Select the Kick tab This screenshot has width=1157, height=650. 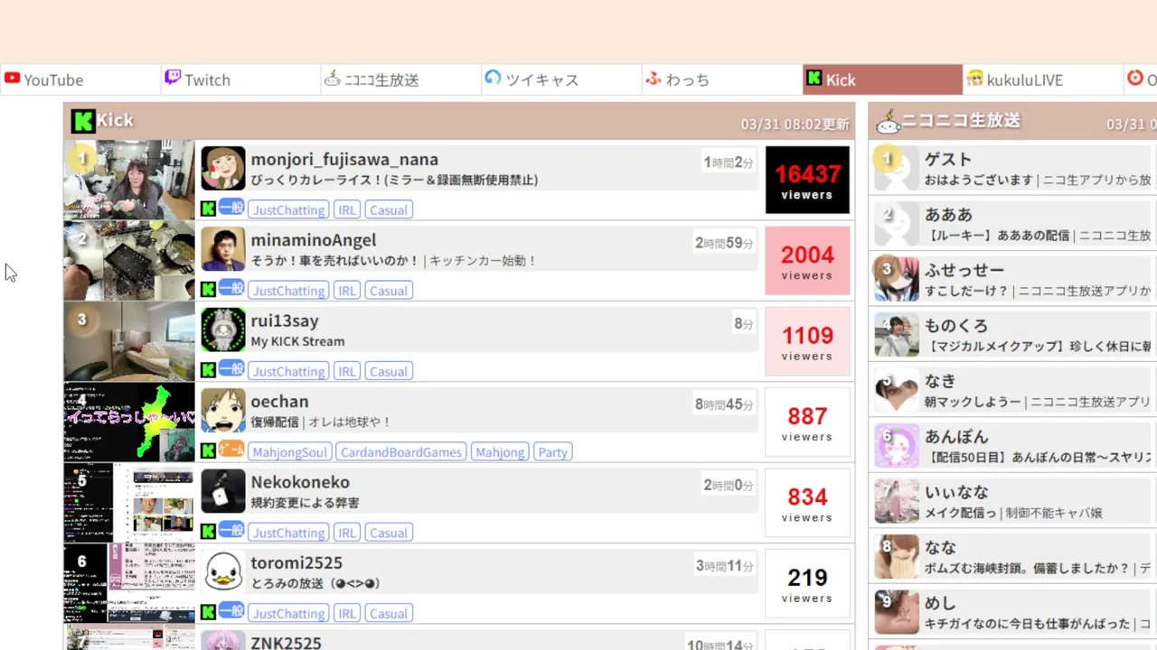(882, 79)
